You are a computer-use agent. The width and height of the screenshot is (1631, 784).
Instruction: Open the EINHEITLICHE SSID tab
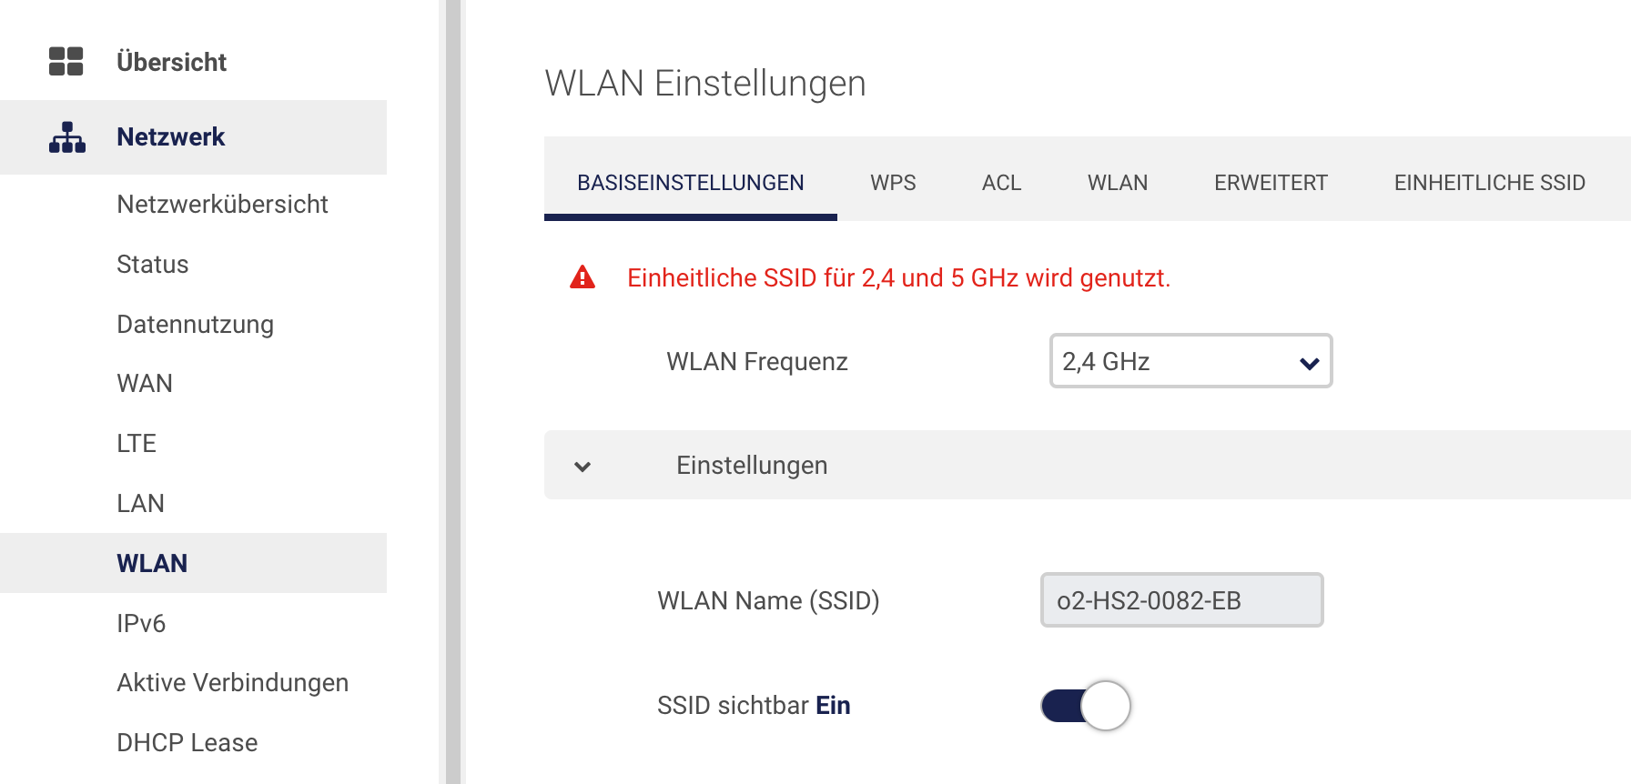click(1489, 183)
